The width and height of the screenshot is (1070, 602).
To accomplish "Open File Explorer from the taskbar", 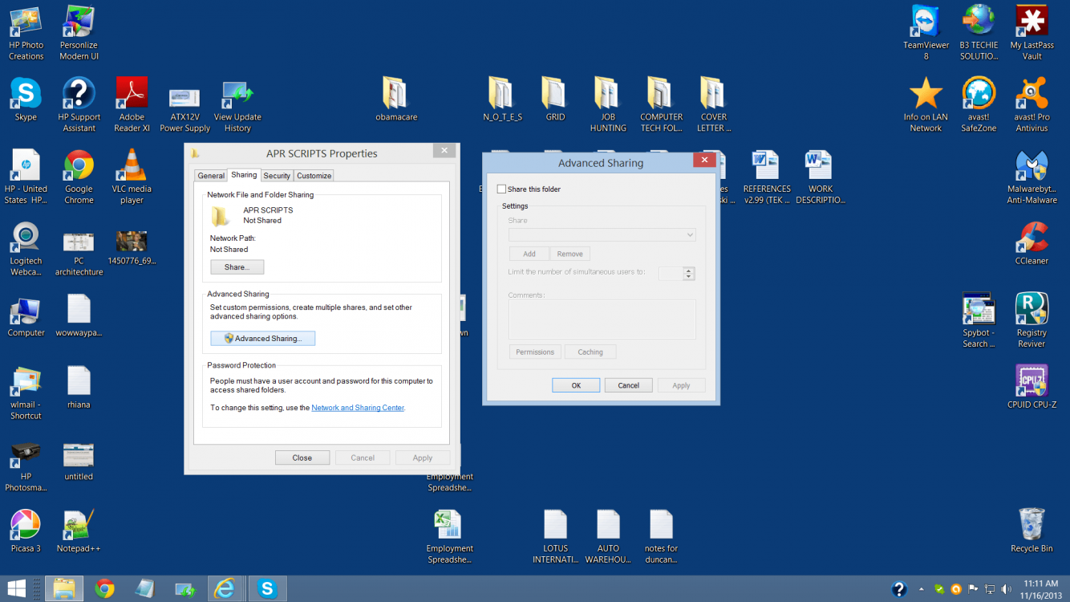I will point(63,588).
